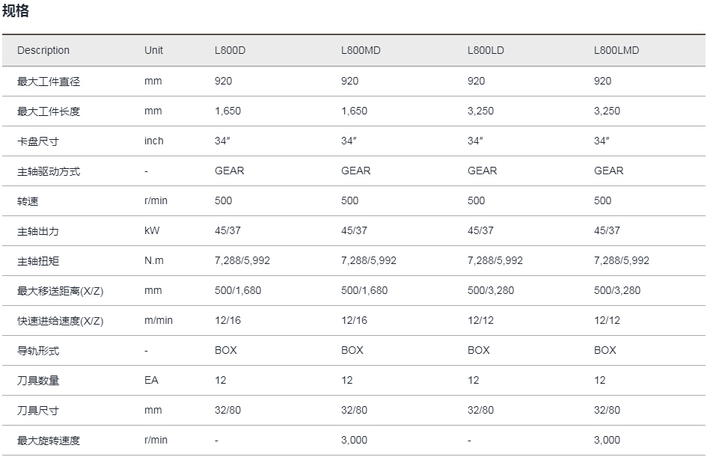Select the L800D column header
This screenshot has height=460, width=707.
(230, 50)
